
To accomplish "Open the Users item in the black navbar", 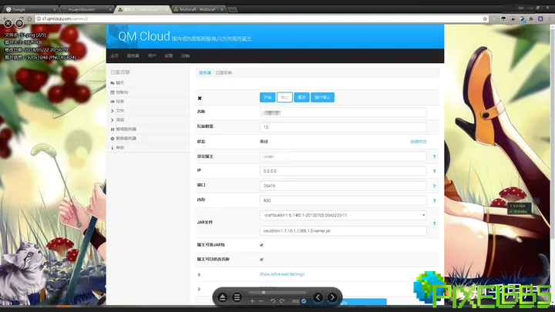I will point(152,56).
